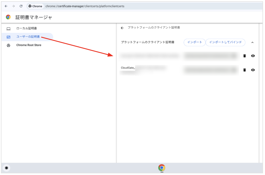Collapse the platform client certificates section
The width and height of the screenshot is (265, 175).
252,42
